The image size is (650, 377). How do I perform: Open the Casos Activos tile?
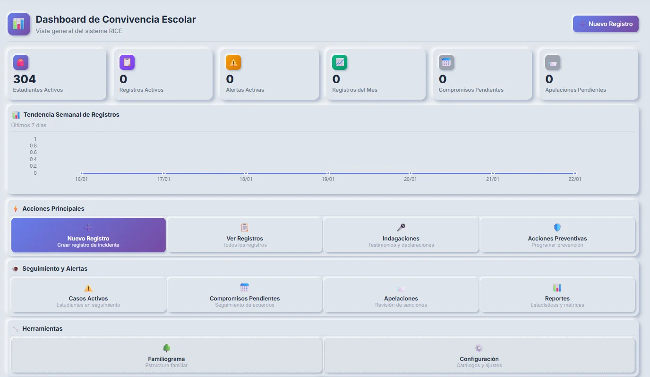coord(88,295)
